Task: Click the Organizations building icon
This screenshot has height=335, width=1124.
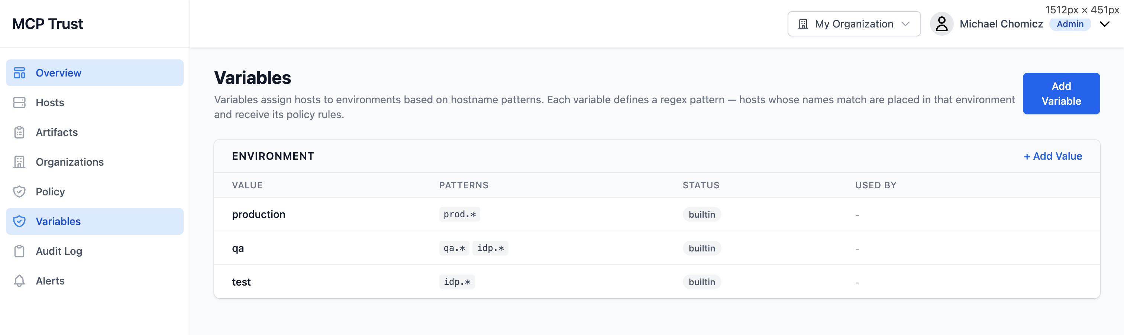Action: 19,162
